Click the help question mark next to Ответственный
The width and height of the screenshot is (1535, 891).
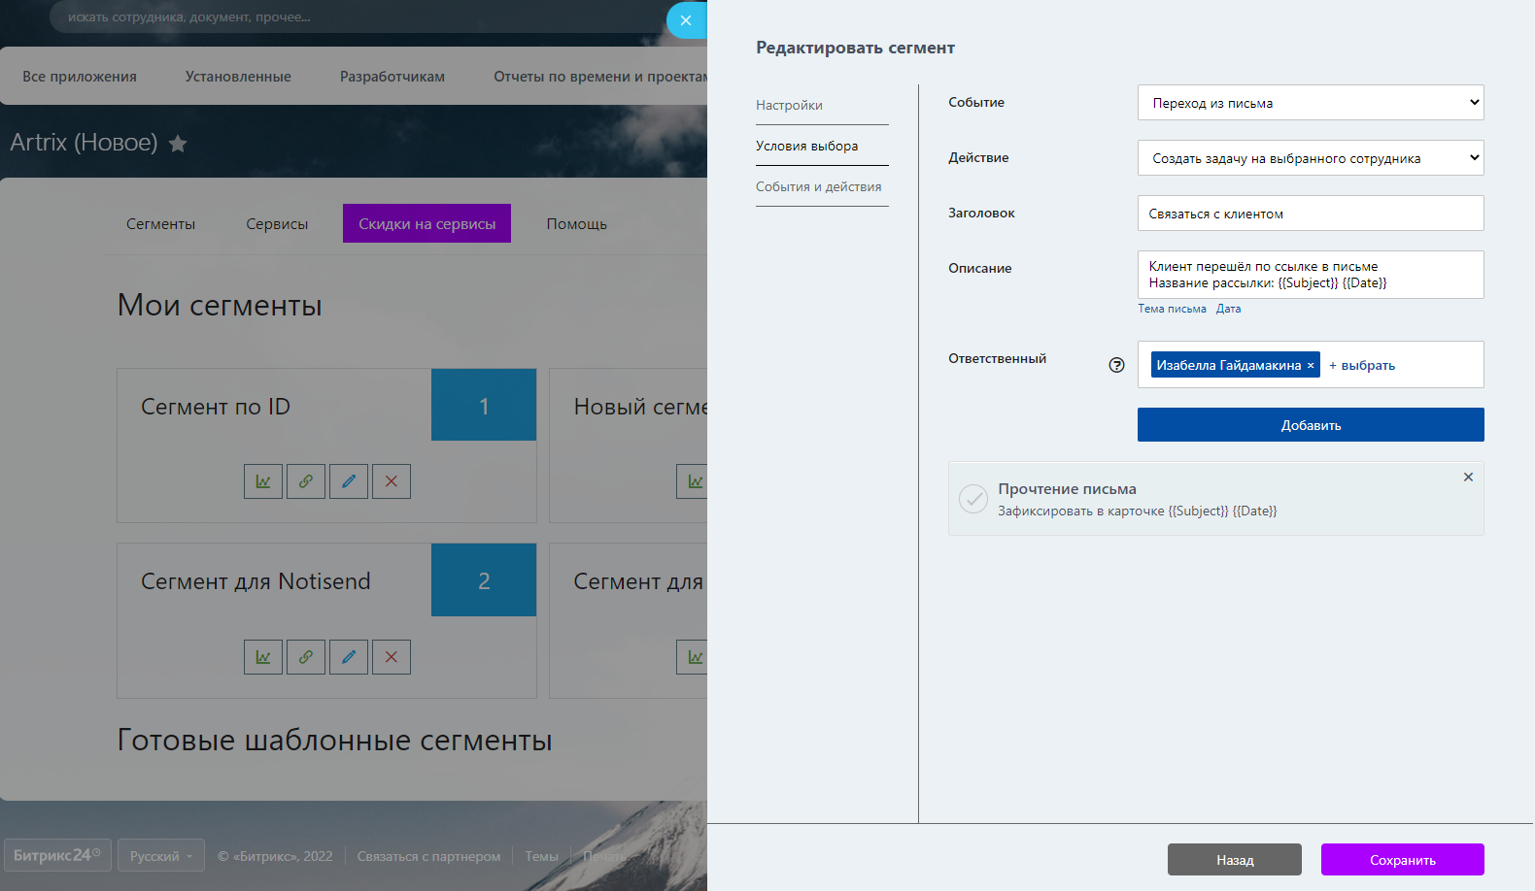(x=1116, y=365)
